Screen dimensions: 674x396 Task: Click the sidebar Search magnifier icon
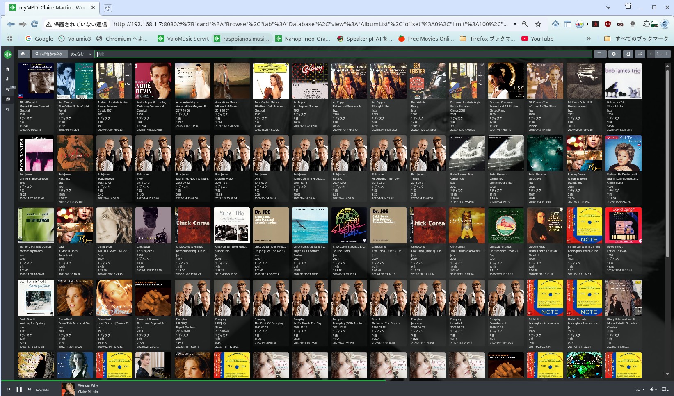pyautogui.click(x=7, y=109)
